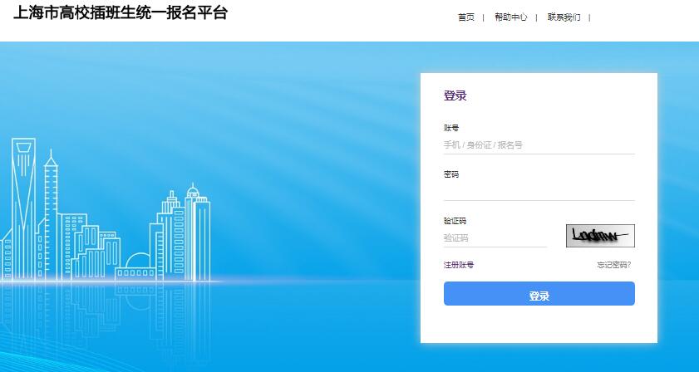Viewport: 699px width, 372px height.
Task: Go to 联系我们 in top navigation
Action: click(x=564, y=17)
